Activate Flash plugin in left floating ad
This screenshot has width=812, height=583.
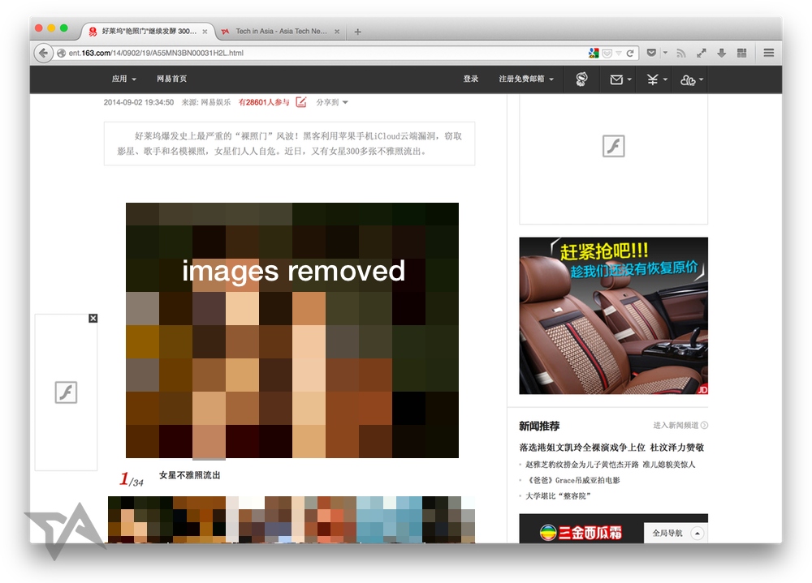66,392
